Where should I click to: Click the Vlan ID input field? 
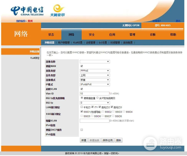[x=94, y=93]
